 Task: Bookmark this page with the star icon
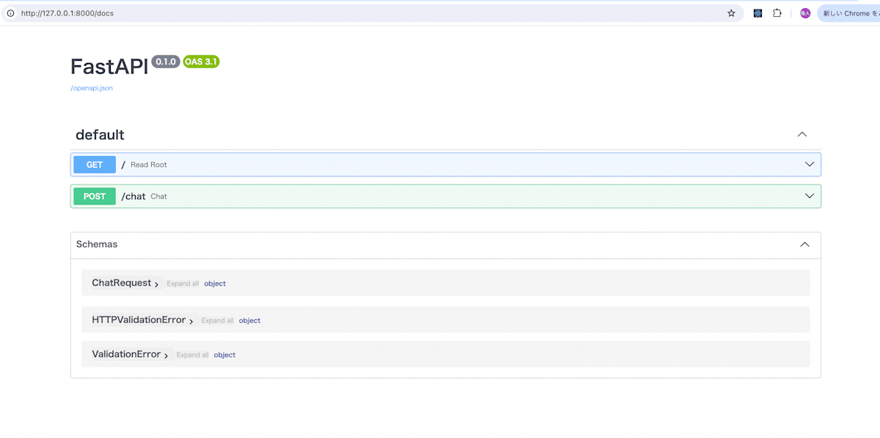(x=731, y=13)
